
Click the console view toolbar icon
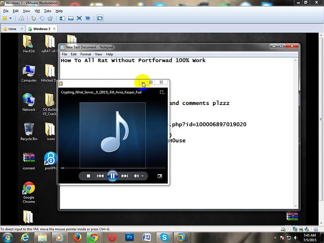100,18
